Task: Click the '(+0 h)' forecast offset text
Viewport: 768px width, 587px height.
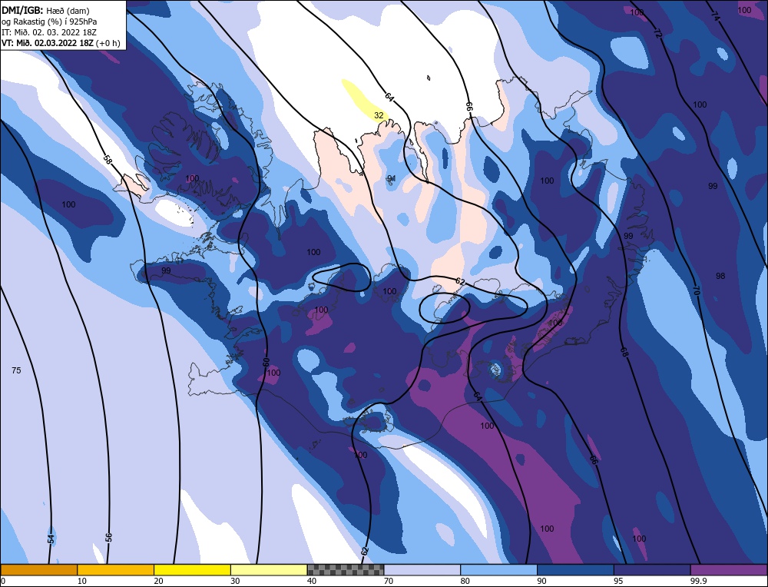Action: pyautogui.click(x=108, y=42)
